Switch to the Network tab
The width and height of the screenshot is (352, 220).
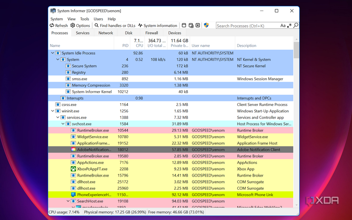coord(106,33)
